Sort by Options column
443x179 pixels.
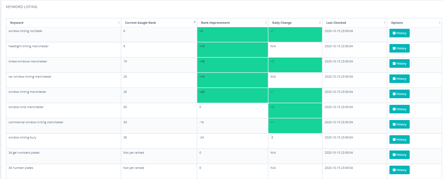tap(414, 23)
